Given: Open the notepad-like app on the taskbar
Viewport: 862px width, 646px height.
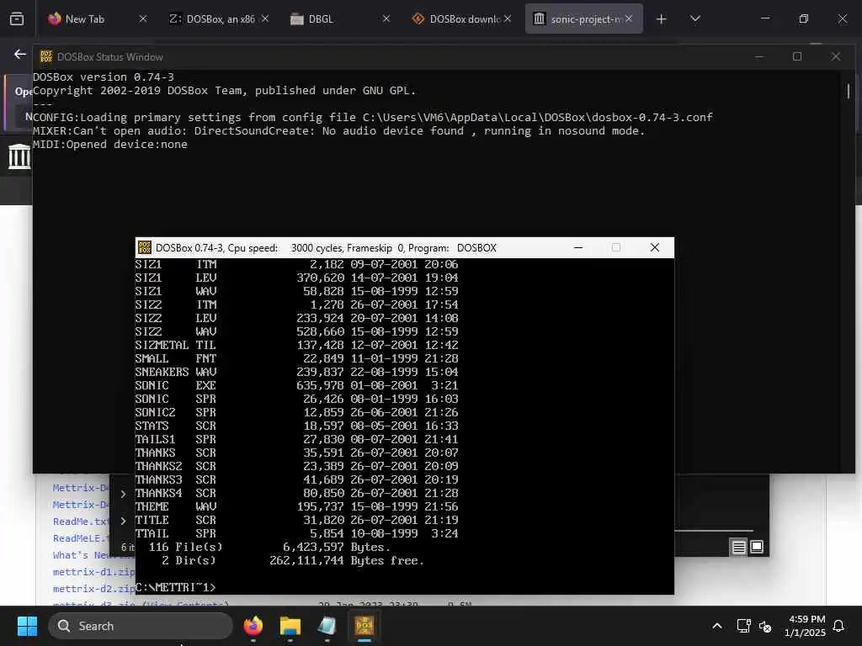Looking at the screenshot, I should coord(327,626).
